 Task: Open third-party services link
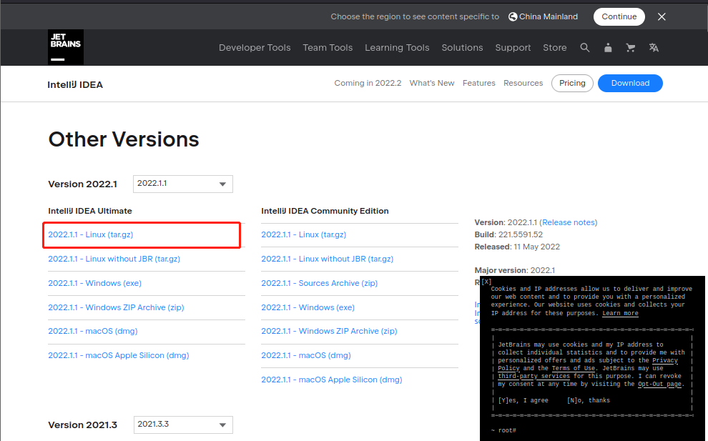coord(534,376)
